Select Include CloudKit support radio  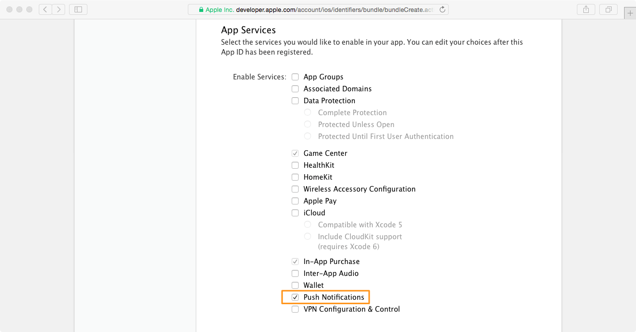(x=308, y=237)
